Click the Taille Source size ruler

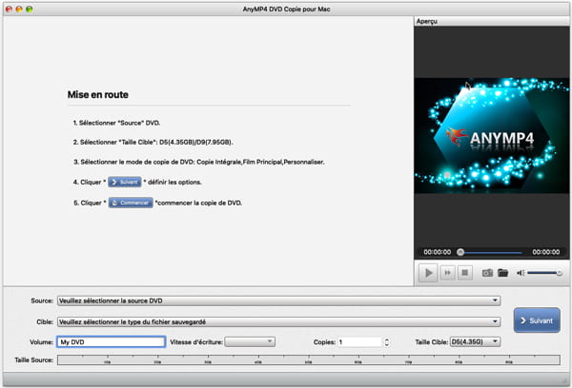[309, 360]
